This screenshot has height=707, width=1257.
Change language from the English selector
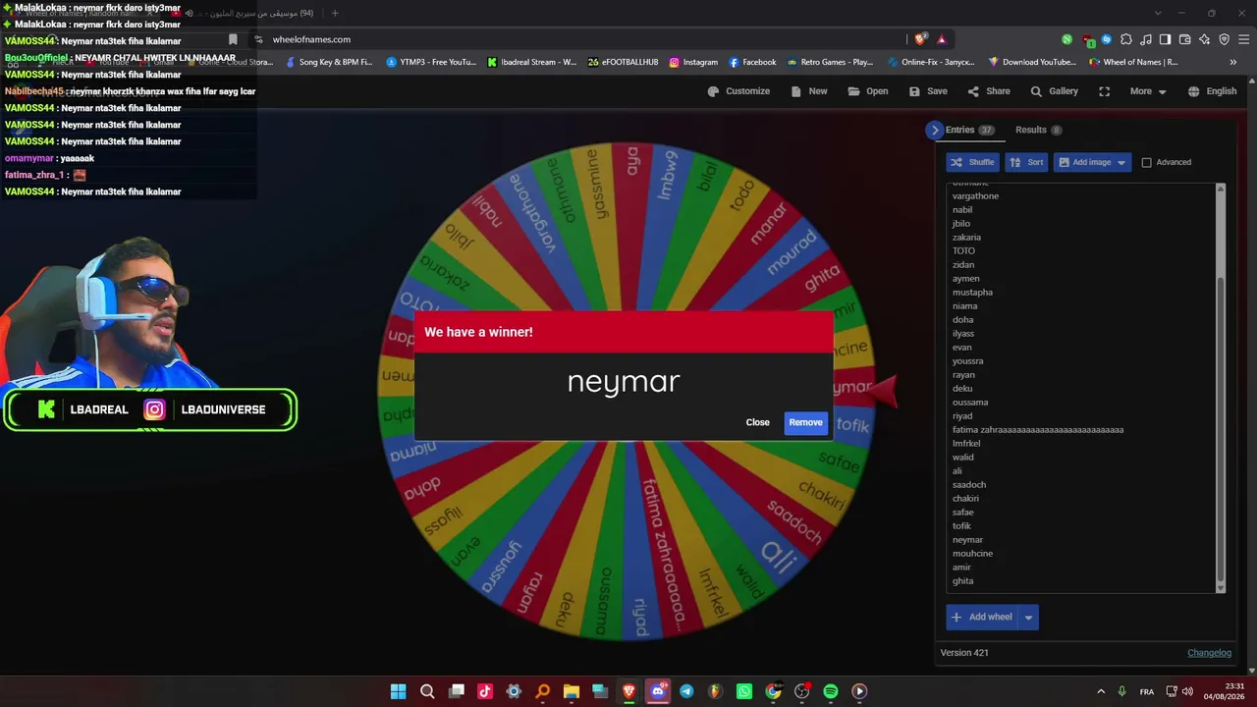[1212, 91]
